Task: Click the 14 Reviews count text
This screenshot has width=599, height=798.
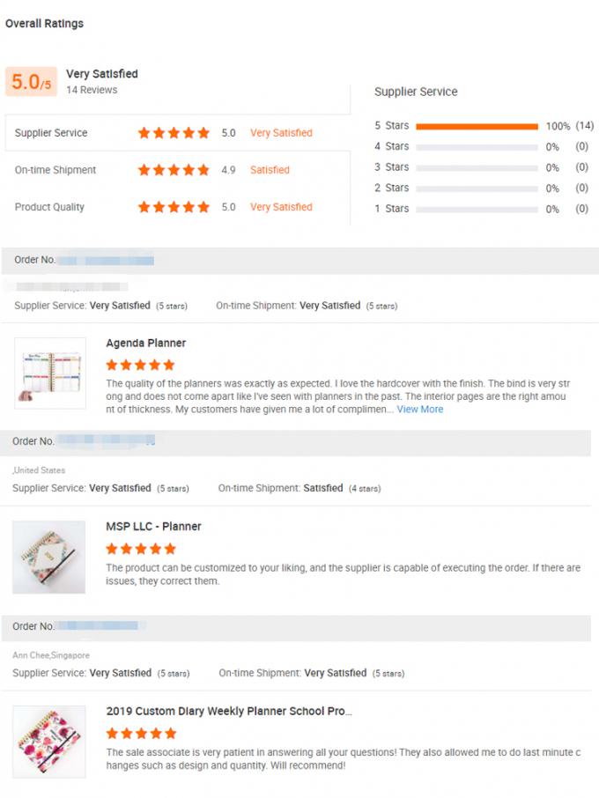Action: 92,90
